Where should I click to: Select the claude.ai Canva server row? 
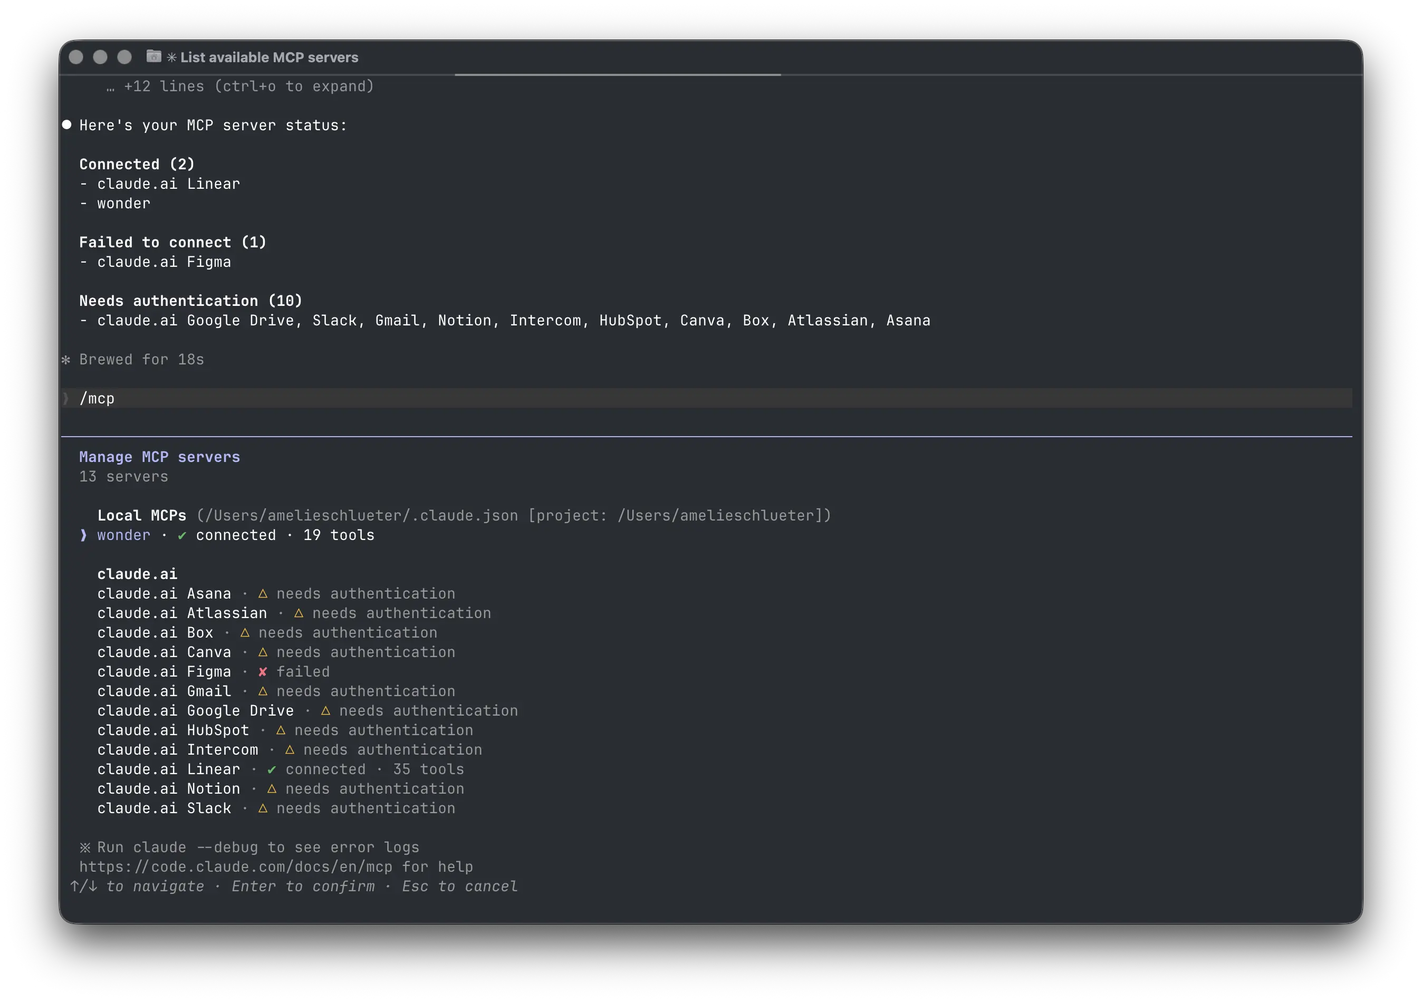coord(276,652)
